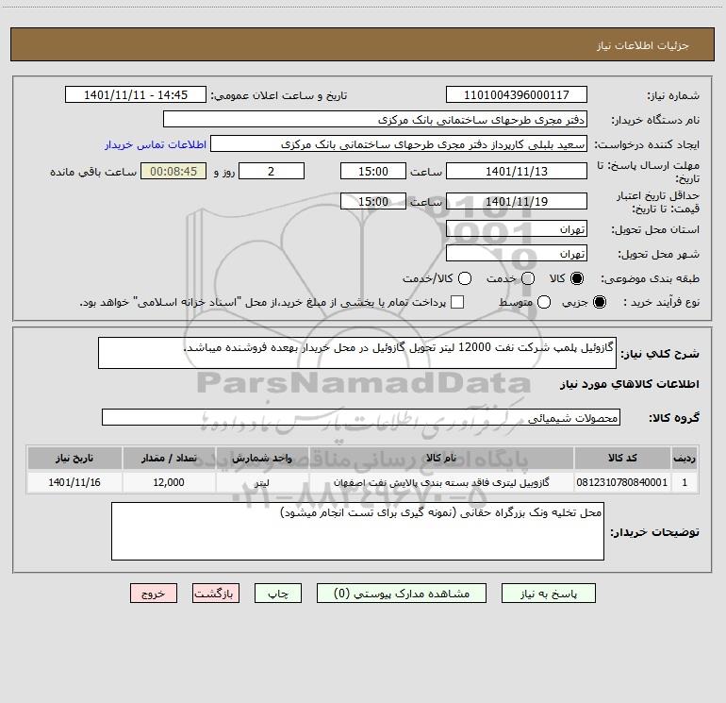
Task: Click general need description text box
Action: tap(357, 353)
